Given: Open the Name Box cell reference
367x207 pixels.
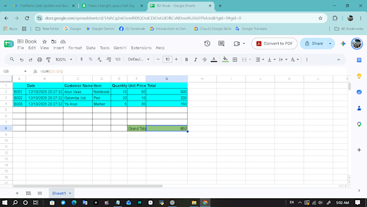Looking at the screenshot, I should (15, 71).
